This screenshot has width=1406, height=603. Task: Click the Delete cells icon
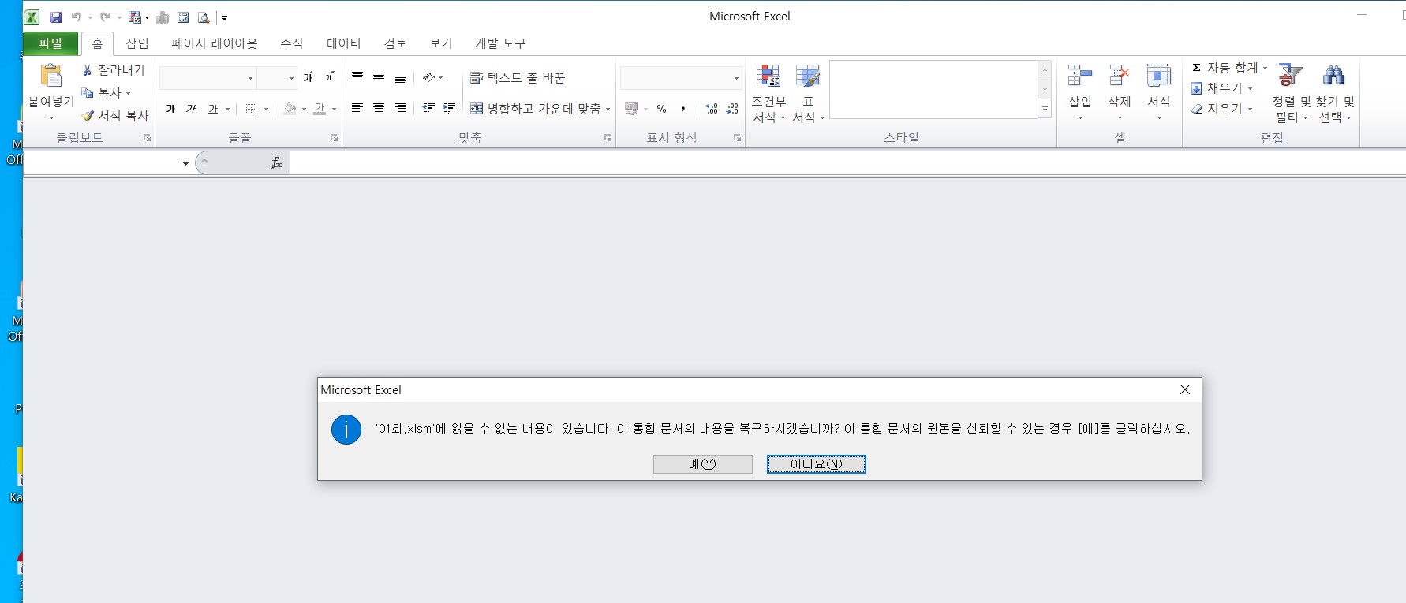[1119, 76]
